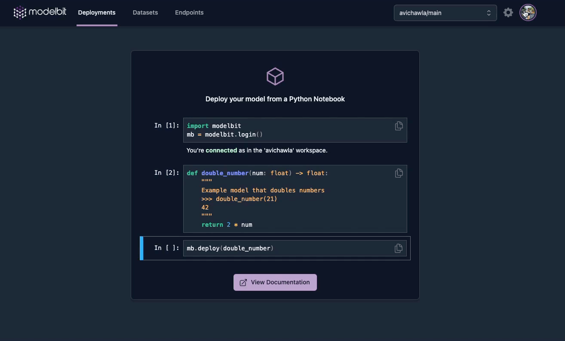
Task: Click the In [2]: cell label
Action: [x=167, y=173]
